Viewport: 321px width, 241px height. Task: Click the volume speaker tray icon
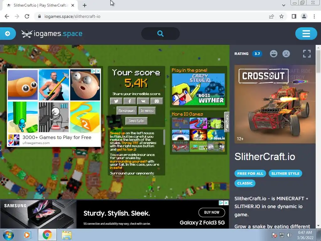(289, 235)
